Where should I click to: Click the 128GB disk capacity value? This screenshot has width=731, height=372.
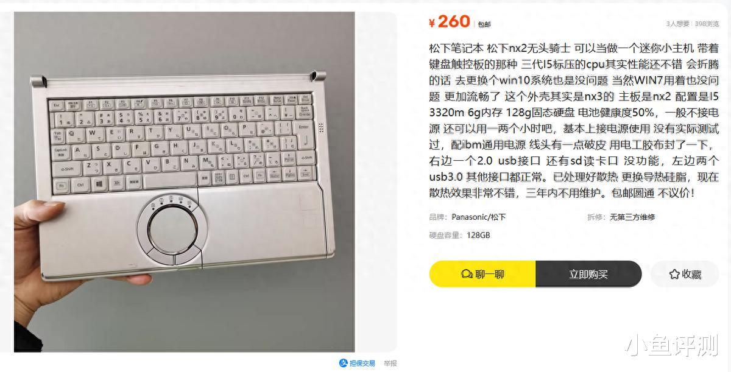pyautogui.click(x=478, y=235)
